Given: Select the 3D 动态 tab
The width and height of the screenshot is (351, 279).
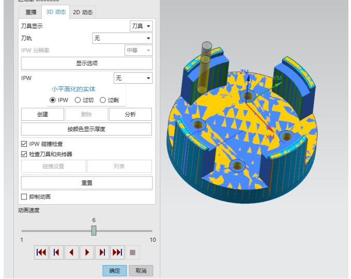Looking at the screenshot, I should click(x=56, y=12).
